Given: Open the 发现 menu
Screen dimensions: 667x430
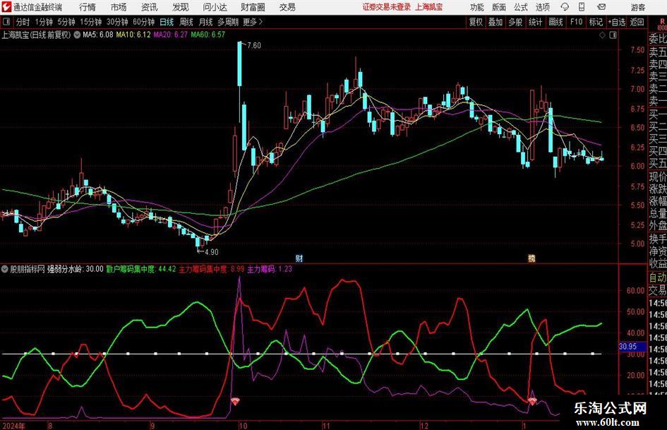Looking at the screenshot, I should [x=181, y=7].
